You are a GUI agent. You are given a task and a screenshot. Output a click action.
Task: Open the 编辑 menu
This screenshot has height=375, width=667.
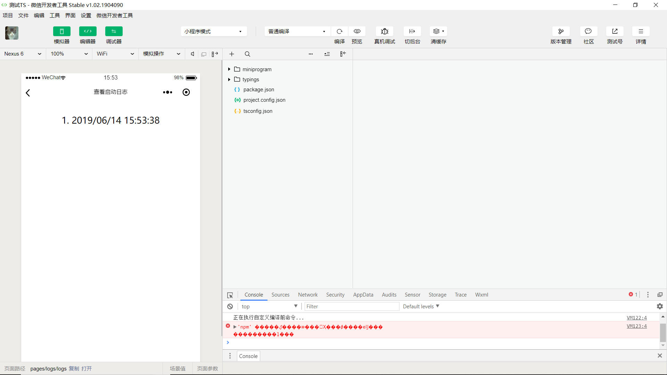pyautogui.click(x=39, y=15)
